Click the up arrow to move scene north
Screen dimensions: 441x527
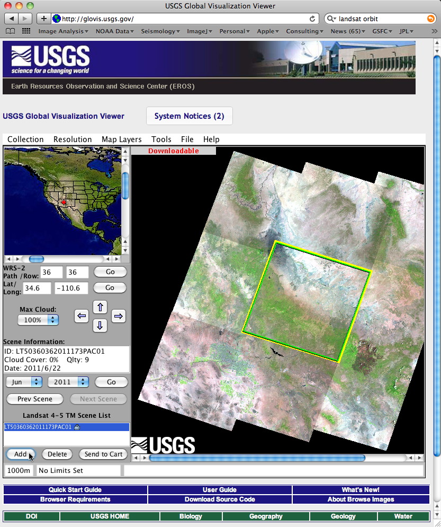(x=100, y=306)
